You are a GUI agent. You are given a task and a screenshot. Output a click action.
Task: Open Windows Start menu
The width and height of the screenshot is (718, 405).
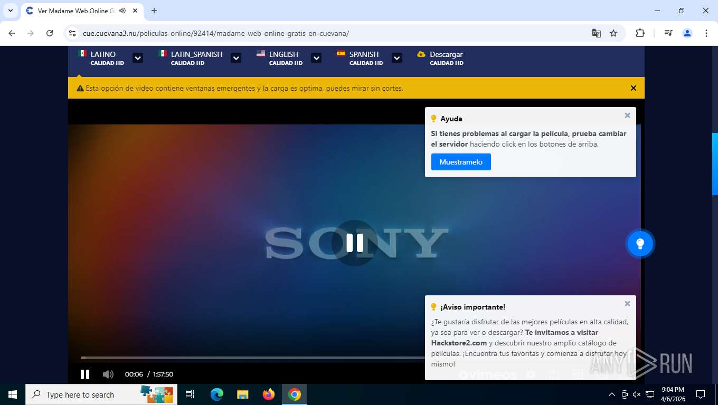(13, 394)
